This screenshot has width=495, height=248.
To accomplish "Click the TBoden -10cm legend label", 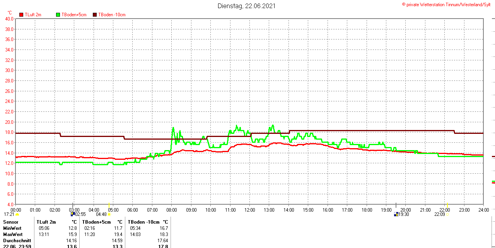I will (x=112, y=15).
